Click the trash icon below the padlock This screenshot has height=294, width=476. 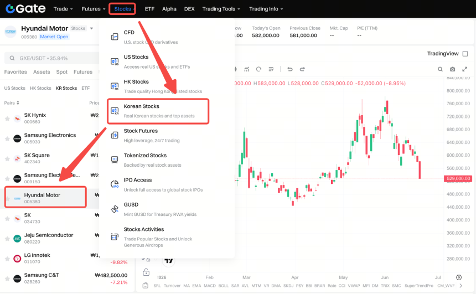coord(146,285)
